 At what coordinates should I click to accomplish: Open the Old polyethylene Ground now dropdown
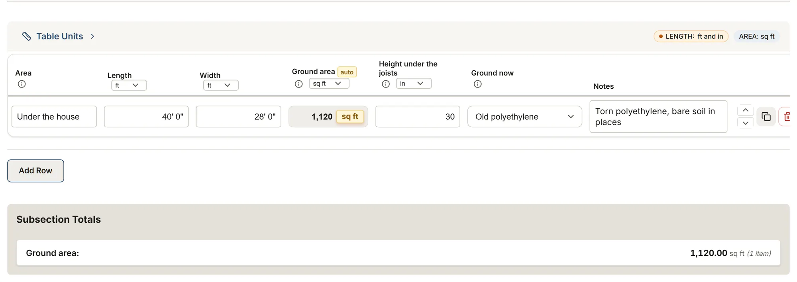pyautogui.click(x=525, y=117)
